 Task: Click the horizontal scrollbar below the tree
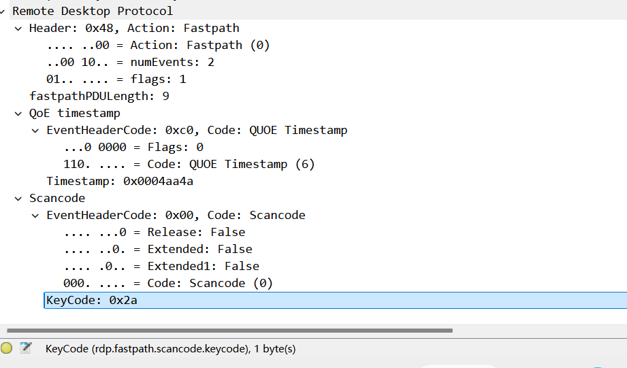click(x=229, y=331)
